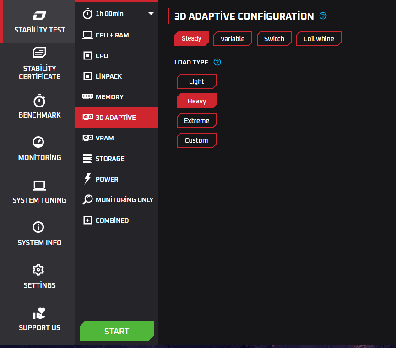Open the Stability Test section icon

[x=39, y=16]
